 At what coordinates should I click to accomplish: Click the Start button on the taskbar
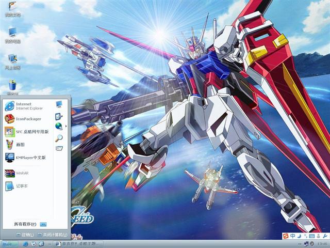9,244
